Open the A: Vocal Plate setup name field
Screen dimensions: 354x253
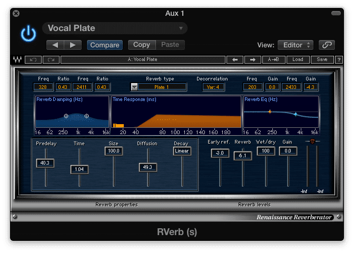[143, 59]
